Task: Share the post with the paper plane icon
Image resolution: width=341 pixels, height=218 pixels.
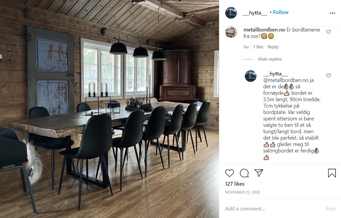Action: 259,173
